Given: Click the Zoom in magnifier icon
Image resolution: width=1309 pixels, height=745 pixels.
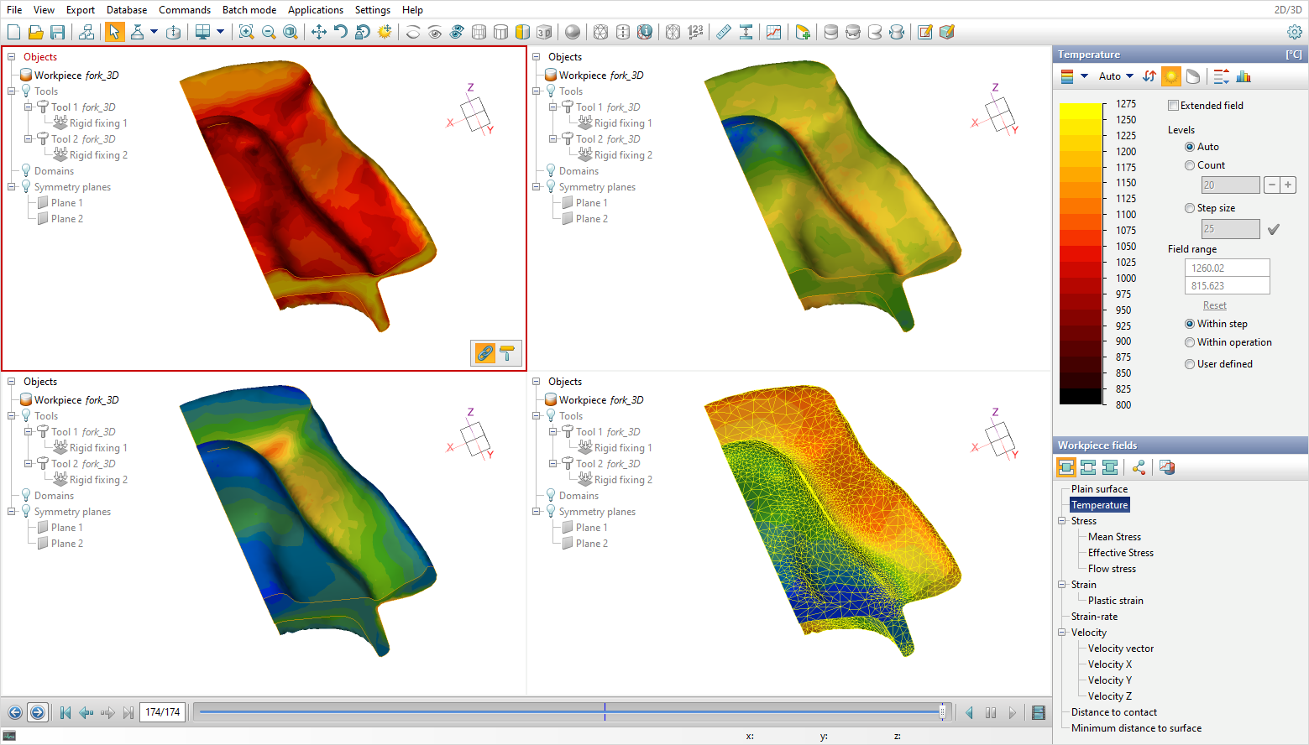Looking at the screenshot, I should (x=246, y=32).
